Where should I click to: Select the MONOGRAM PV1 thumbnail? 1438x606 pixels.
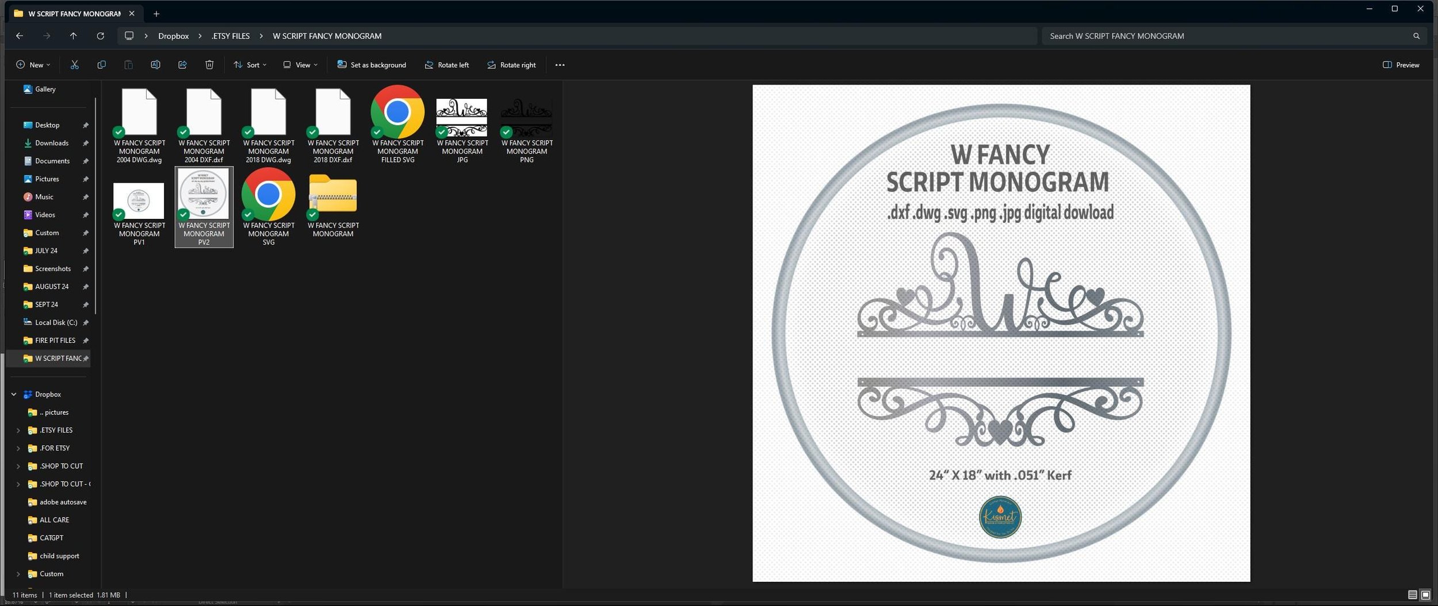139,208
